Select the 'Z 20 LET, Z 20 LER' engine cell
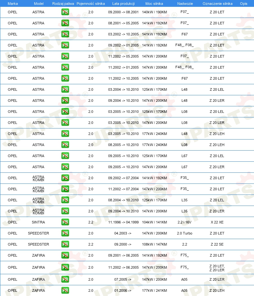 point(217,268)
